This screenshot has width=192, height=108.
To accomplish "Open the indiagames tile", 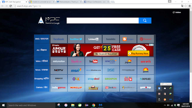I will tap(59, 87).
